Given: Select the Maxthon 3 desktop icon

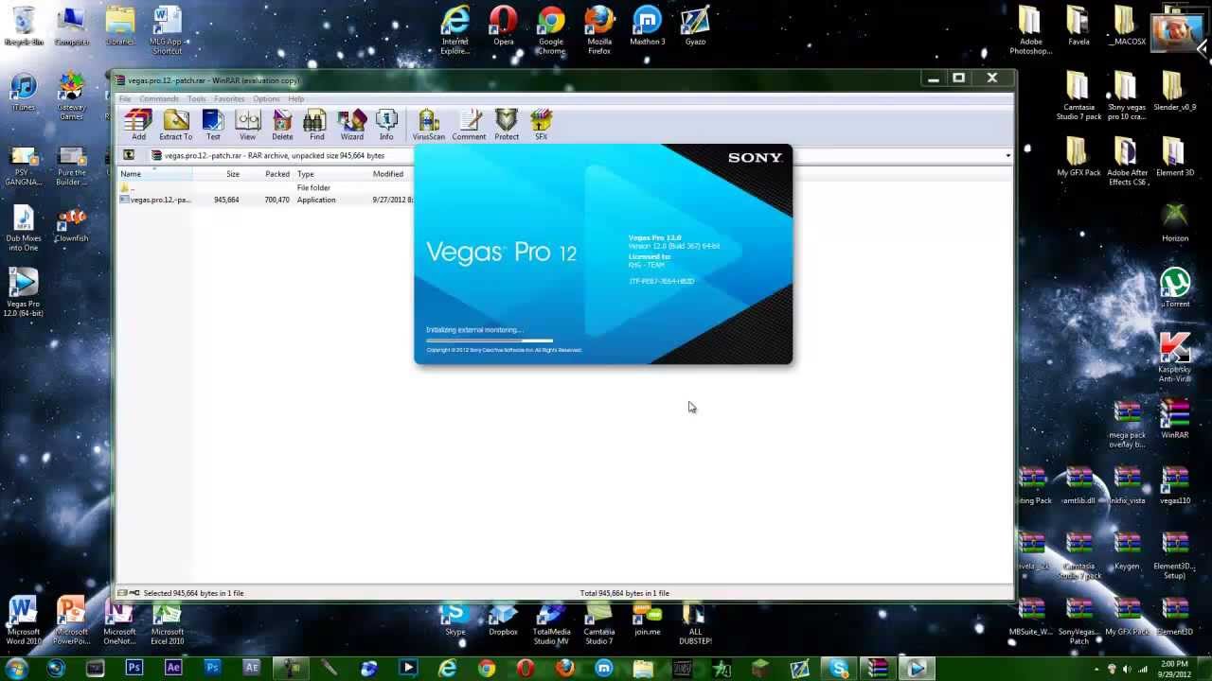Looking at the screenshot, I should pos(648,26).
